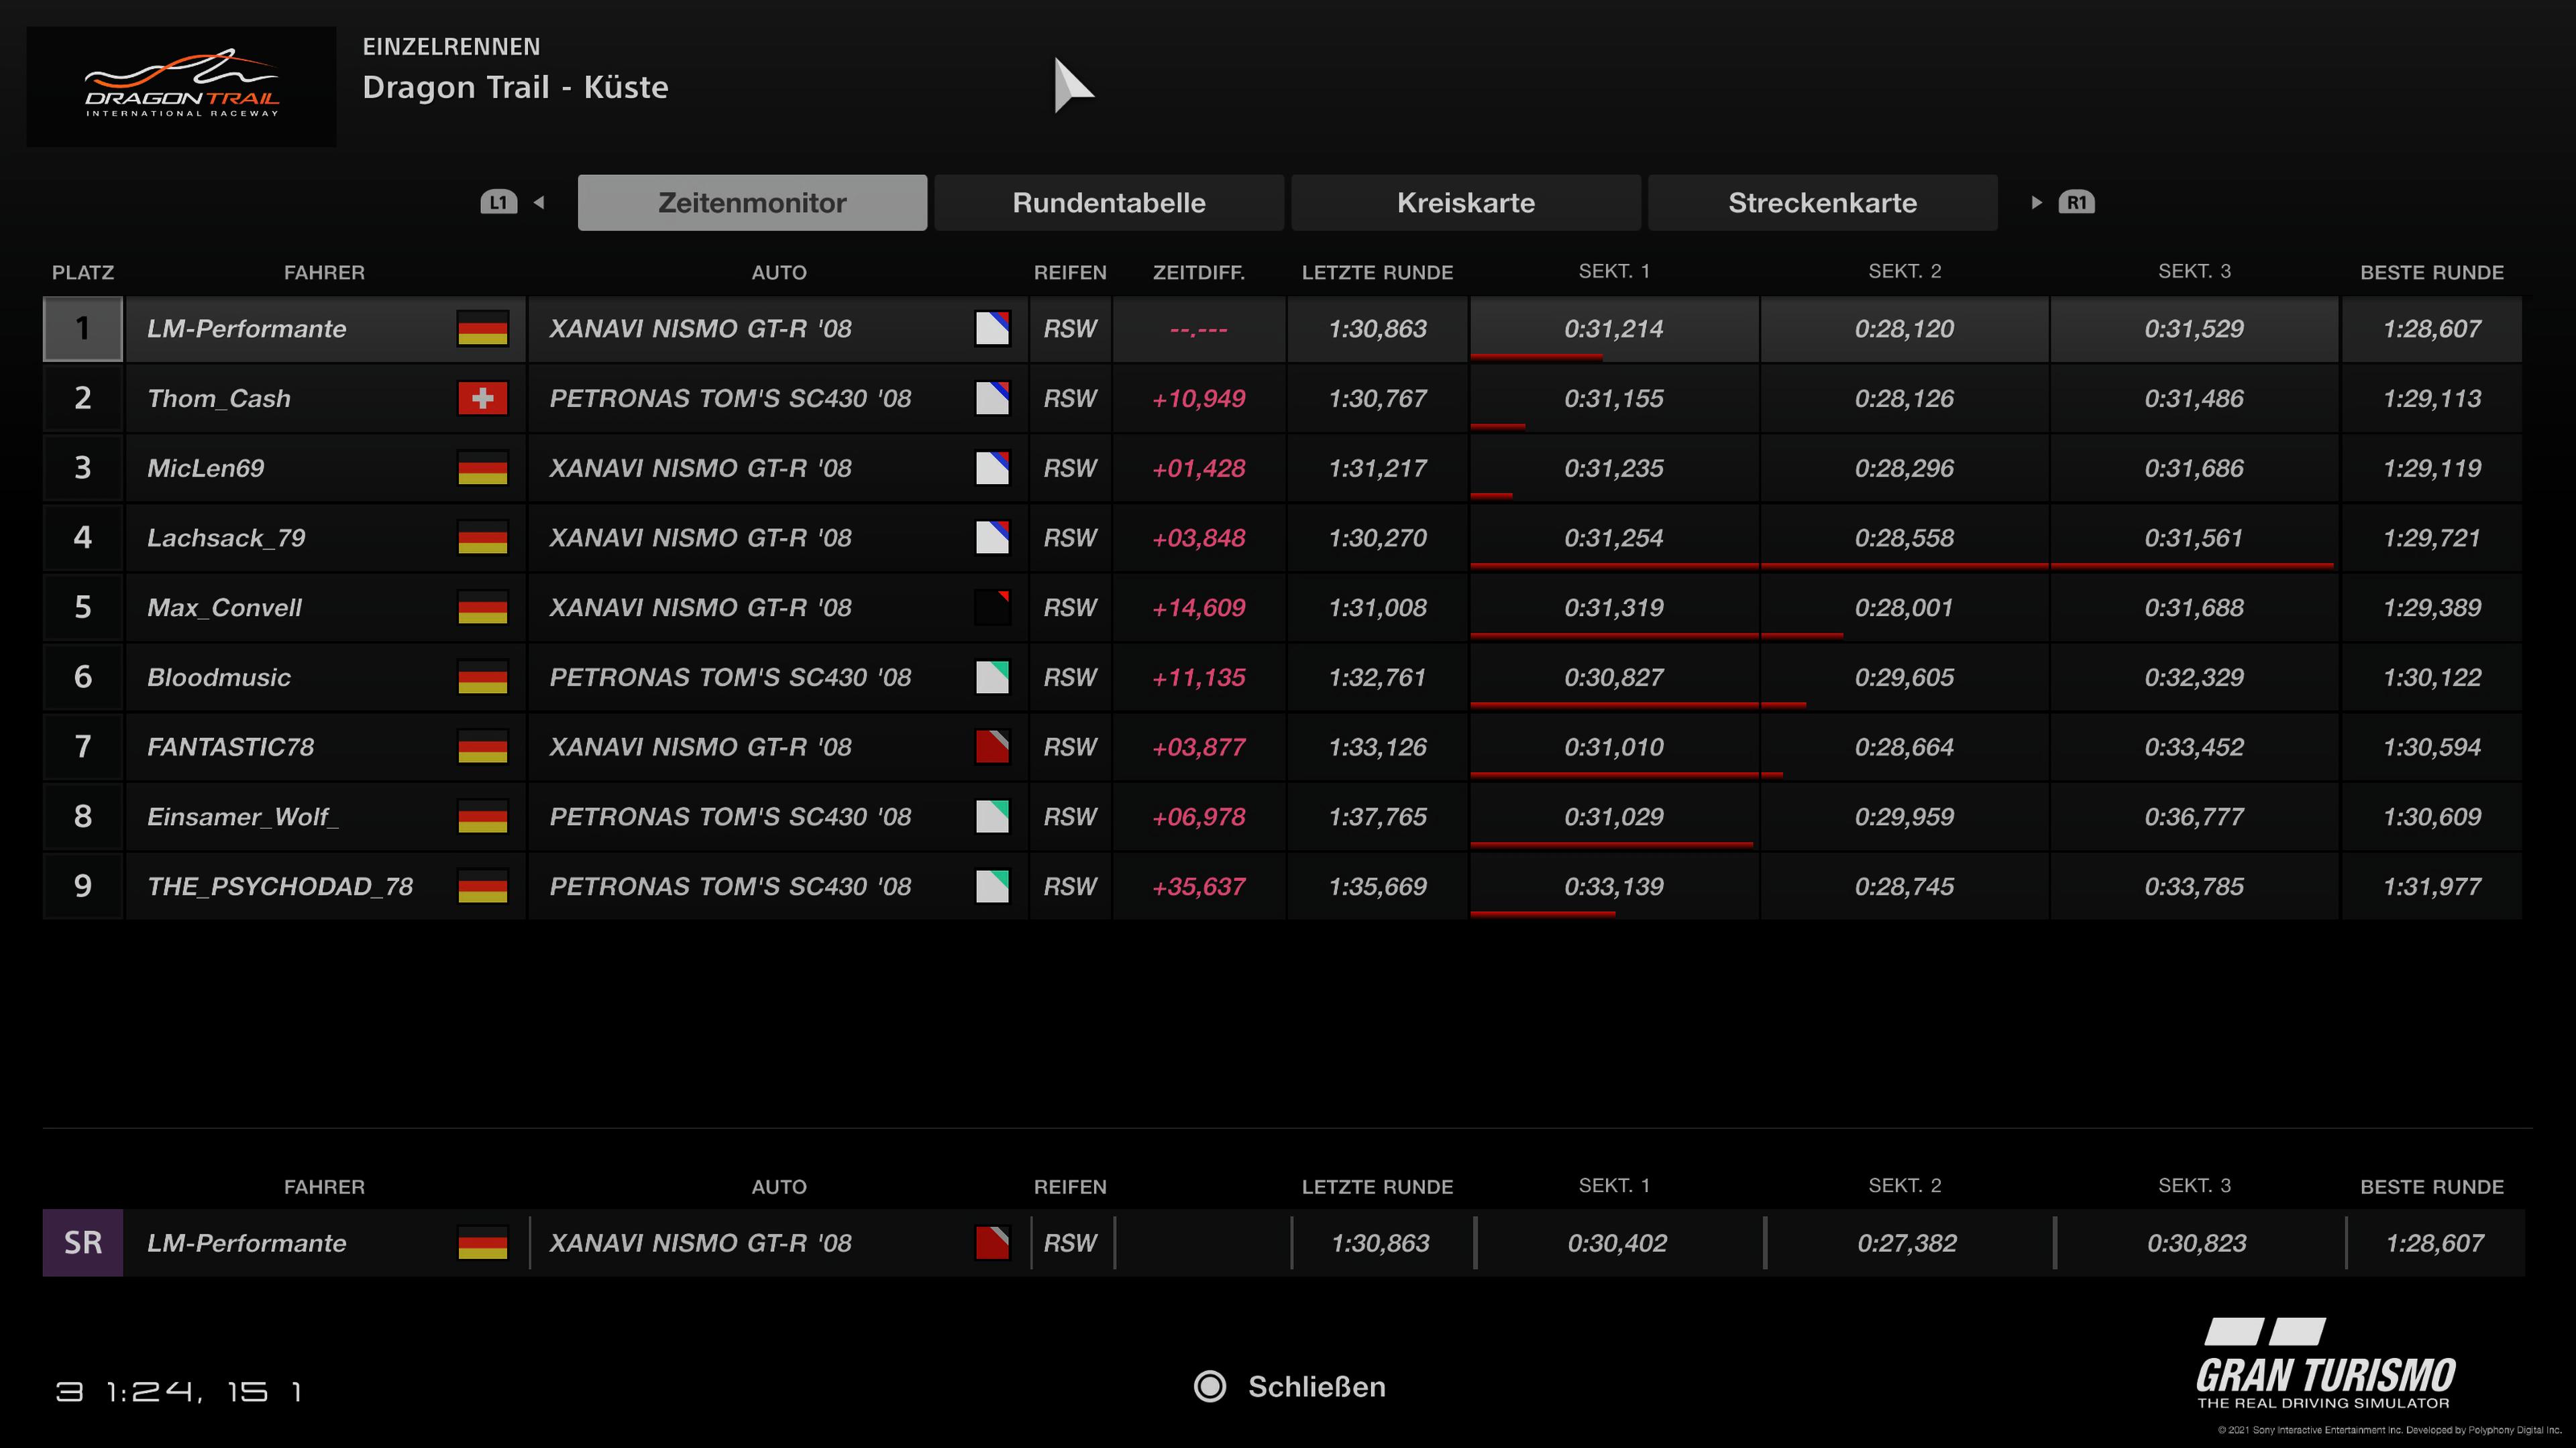Open the Kreiskarte tab
2576x1448 pixels.
click(x=1465, y=203)
